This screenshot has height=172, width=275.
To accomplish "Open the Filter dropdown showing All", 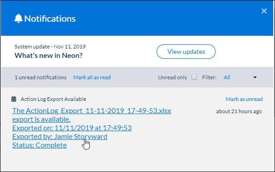I will (x=240, y=77).
